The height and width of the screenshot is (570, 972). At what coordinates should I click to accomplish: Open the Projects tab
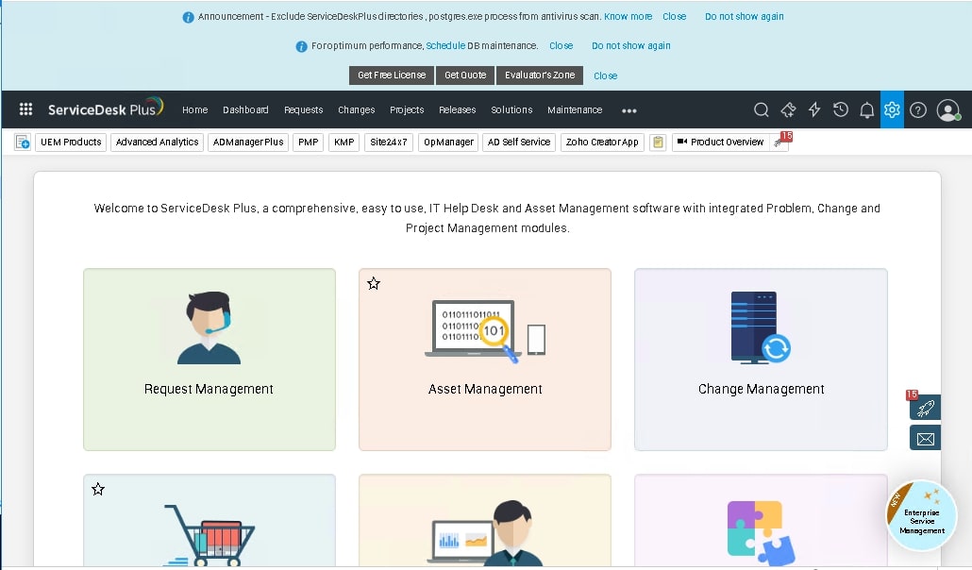coord(407,109)
